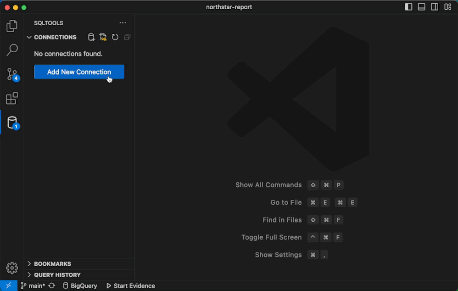Click the main* branch in status bar

(33, 286)
